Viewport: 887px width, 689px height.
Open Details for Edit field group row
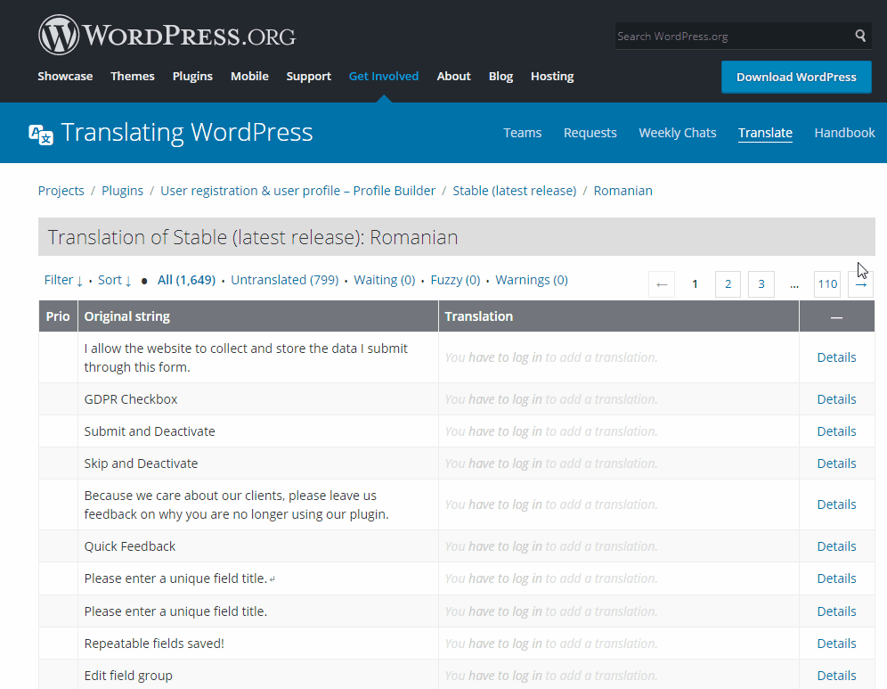(836, 676)
